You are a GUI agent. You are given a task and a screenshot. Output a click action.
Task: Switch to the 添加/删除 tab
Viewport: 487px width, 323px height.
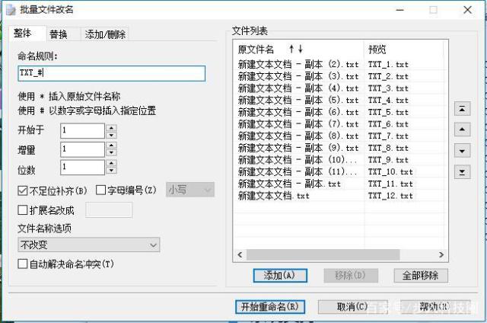point(105,34)
